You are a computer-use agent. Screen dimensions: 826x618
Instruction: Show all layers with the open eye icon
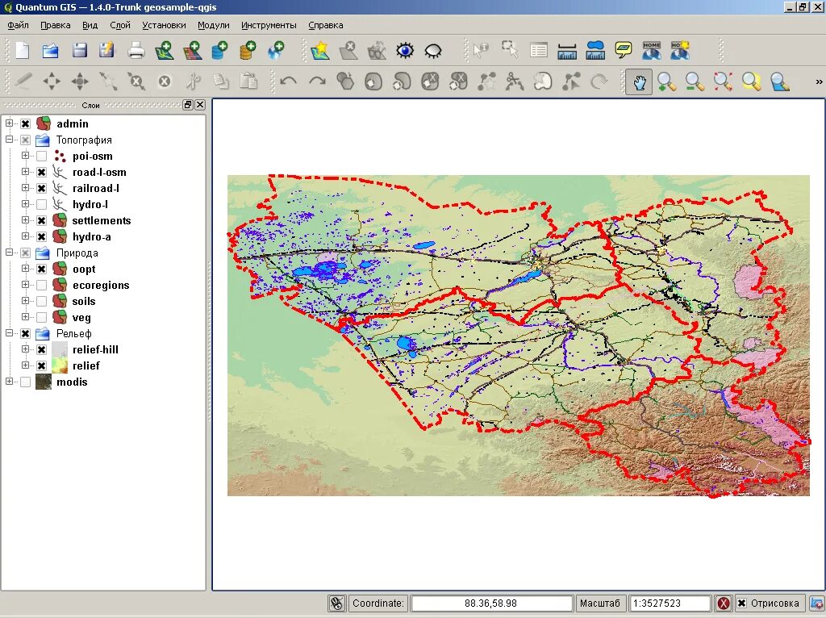(x=405, y=51)
